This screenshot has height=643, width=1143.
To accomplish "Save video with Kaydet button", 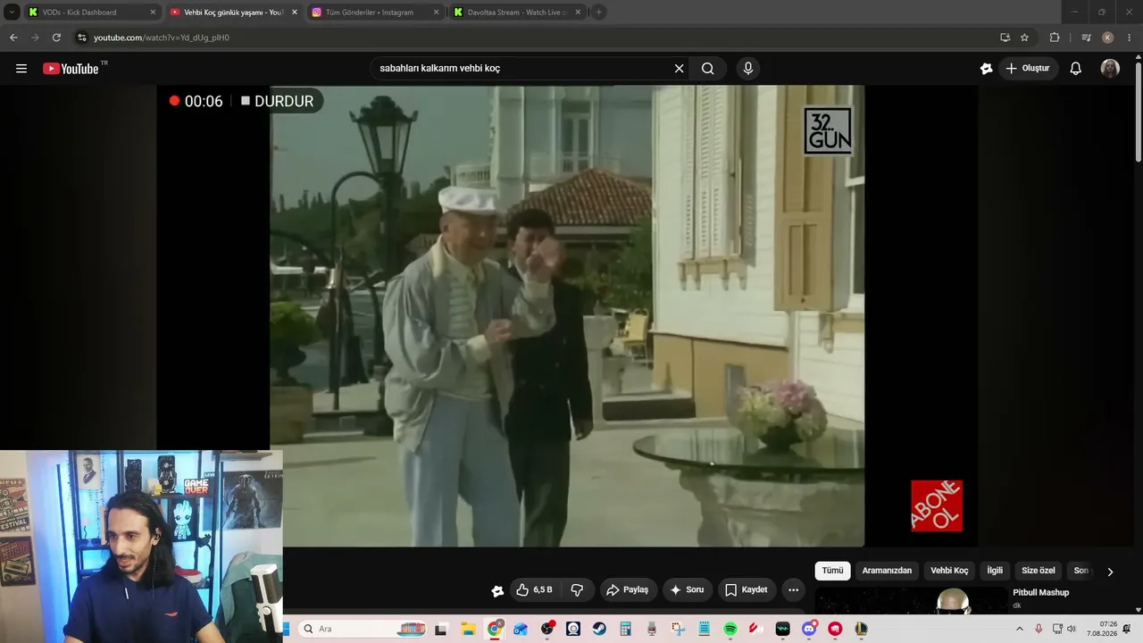I will 747,589.
